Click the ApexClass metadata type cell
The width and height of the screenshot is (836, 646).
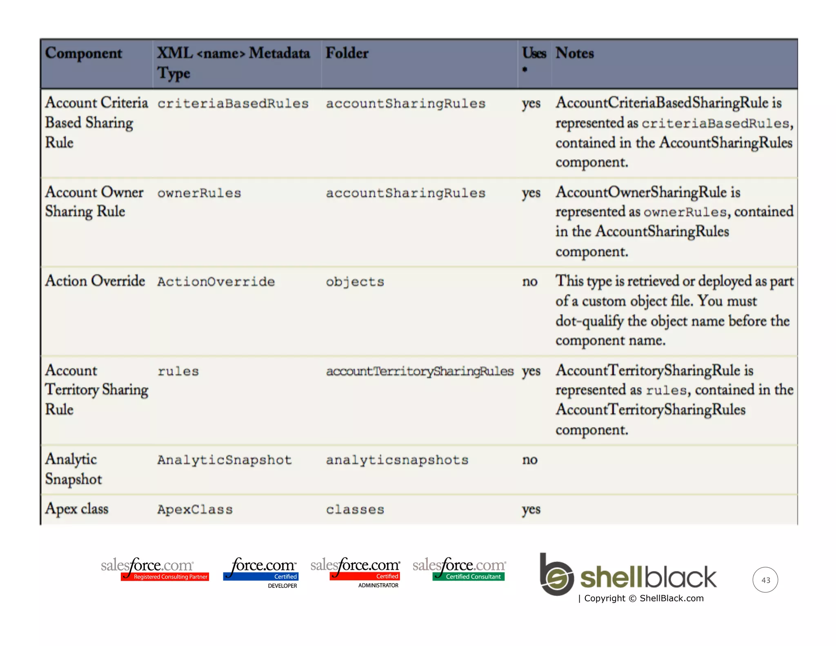click(195, 510)
